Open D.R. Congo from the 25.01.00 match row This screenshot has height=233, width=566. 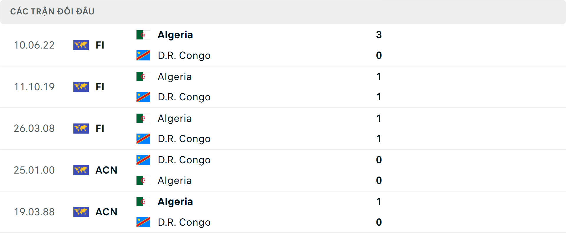tap(185, 160)
